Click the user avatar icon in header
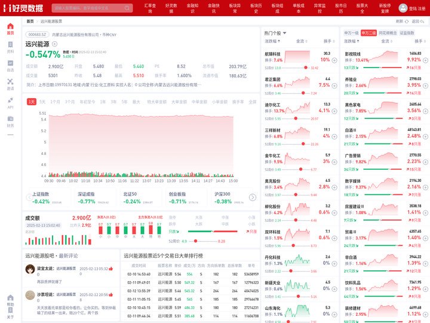This screenshot has width=430, height=323. click(403, 8)
